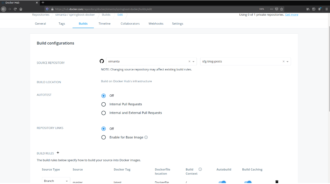Click the Build configurations heading
Viewport: 330px width, 184px height.
55,43
